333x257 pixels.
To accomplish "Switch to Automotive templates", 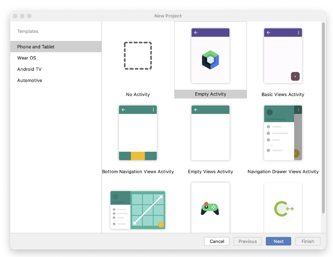I will 56,81.
